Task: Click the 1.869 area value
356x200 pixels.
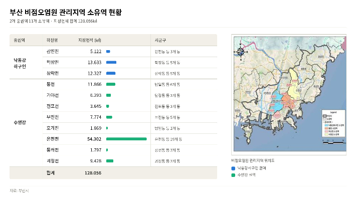Action: (x=96, y=128)
